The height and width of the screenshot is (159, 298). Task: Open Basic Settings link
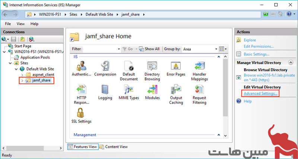[x=256, y=54]
